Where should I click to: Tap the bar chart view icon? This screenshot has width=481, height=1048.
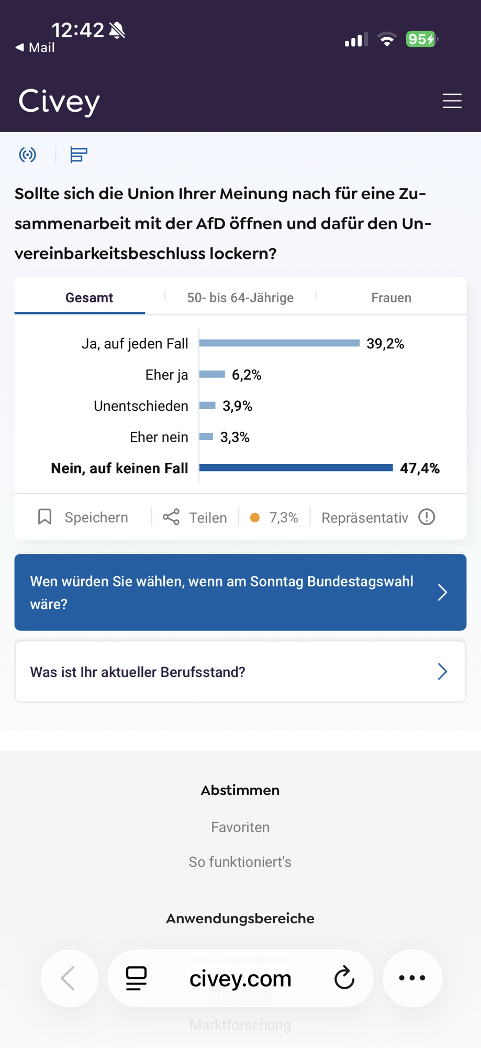(79, 155)
